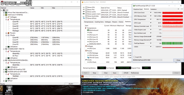
Task: Click the thermometer icon beside AIDA64 Temperatures group
Action: click(86, 28)
